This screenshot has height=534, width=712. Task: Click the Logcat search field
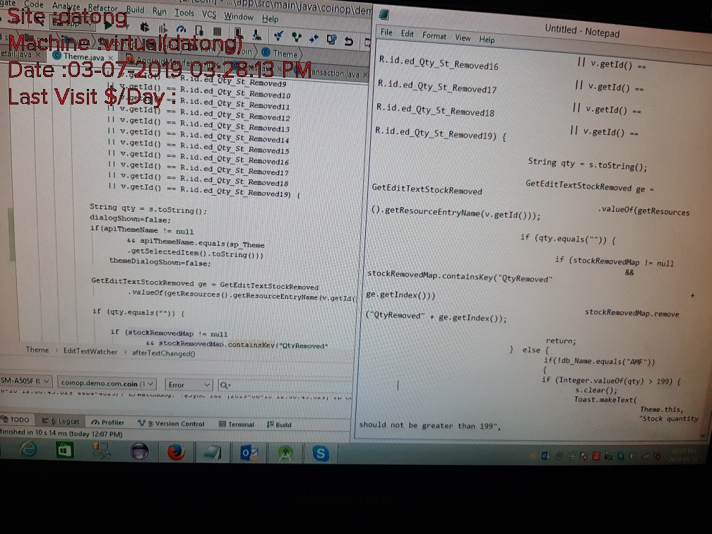[285, 386]
